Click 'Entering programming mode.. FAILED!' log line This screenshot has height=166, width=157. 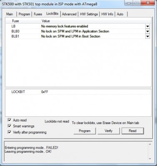[x=32, y=148]
